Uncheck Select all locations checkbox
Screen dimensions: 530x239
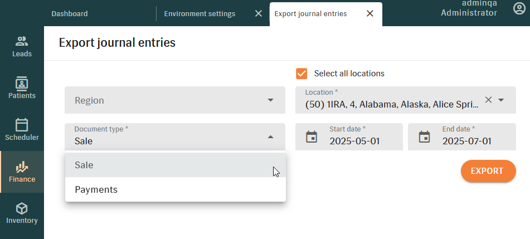[302, 74]
